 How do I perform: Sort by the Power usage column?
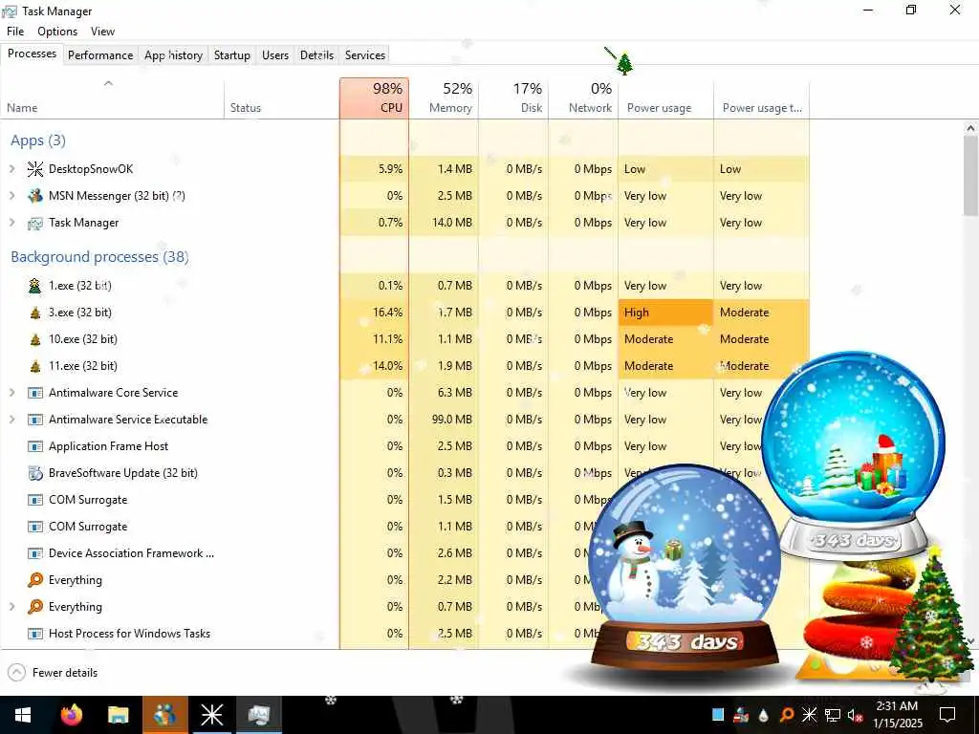[x=665, y=98]
